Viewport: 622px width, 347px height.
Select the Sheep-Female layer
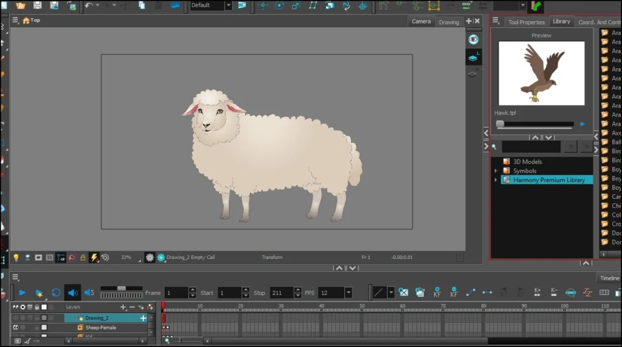100,328
